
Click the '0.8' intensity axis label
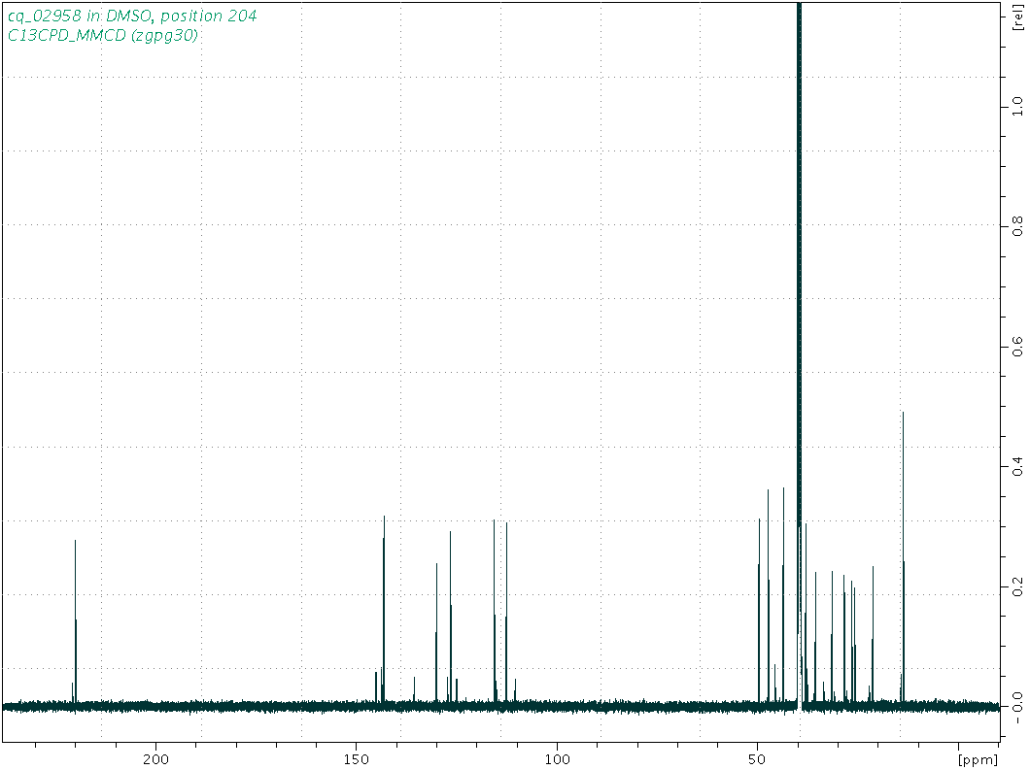point(1018,226)
